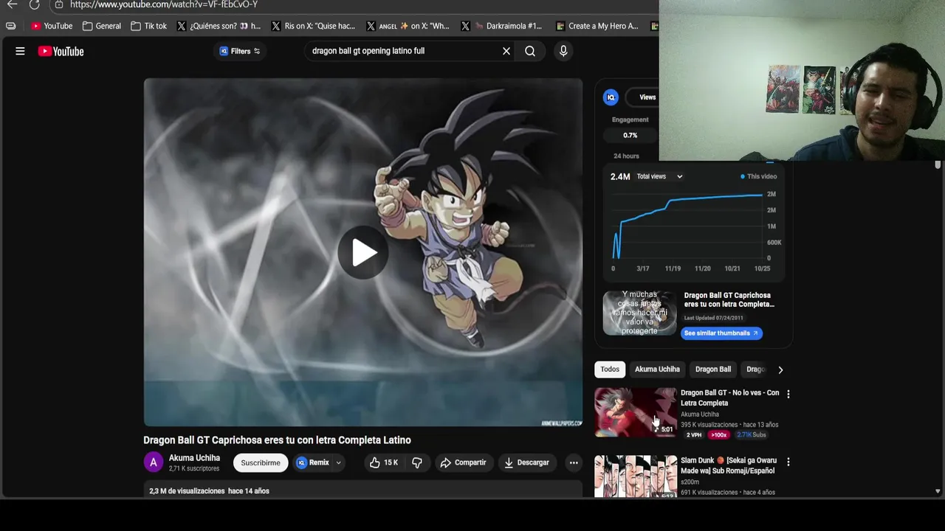Open the General bookmarks folder
Image resolution: width=945 pixels, height=531 pixels.
pos(102,26)
